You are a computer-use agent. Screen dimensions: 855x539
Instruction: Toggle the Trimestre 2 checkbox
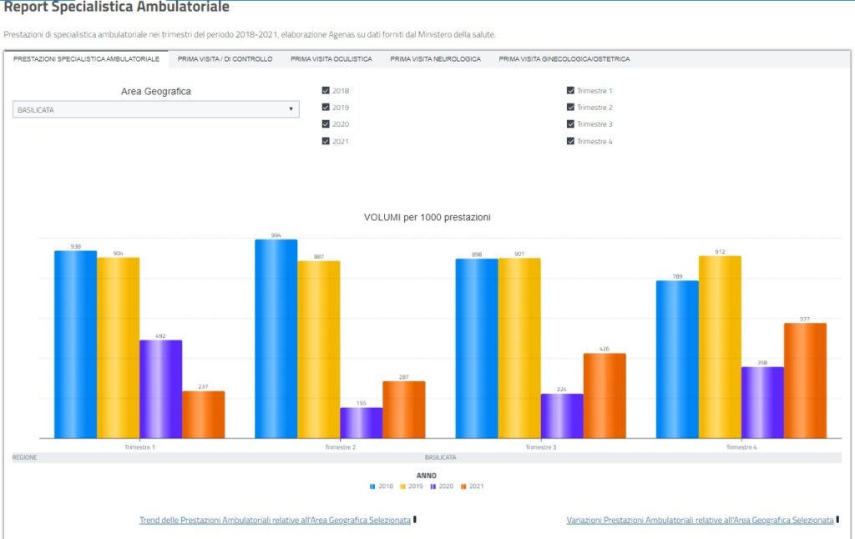coord(570,108)
